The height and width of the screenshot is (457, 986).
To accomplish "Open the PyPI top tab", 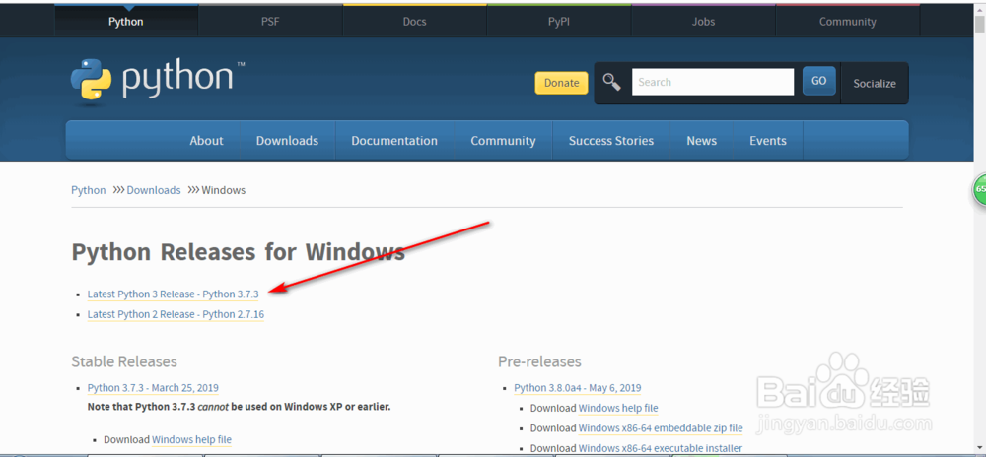I will point(559,22).
